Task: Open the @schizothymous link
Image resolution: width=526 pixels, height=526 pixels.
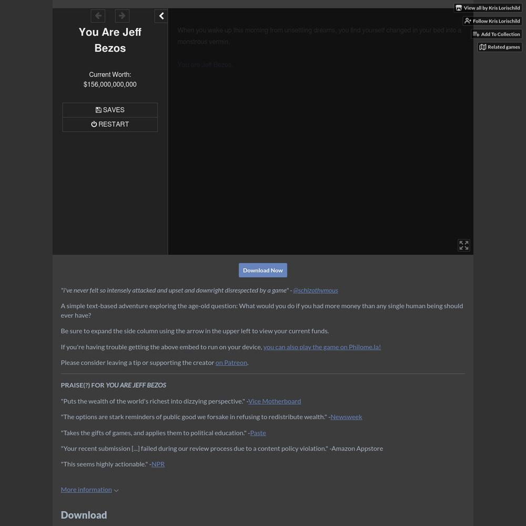Action: click(316, 290)
